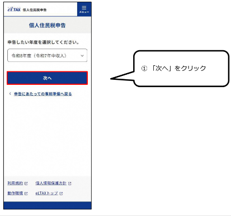Go back via 申告にあたっての事前準備へ戻る link

click(43, 94)
